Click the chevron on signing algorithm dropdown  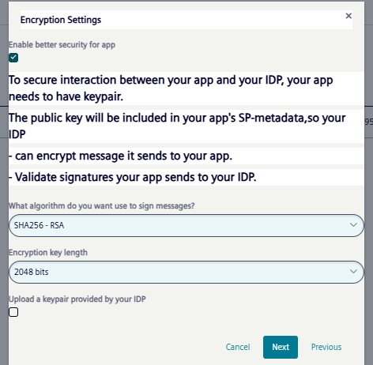point(353,225)
